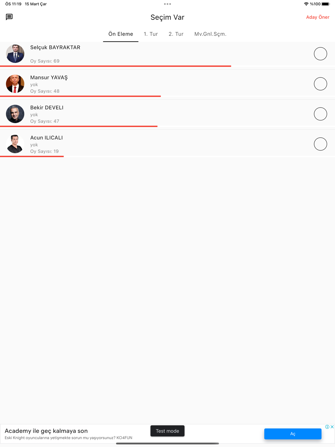The height and width of the screenshot is (447, 335).
Task: Open the Mv.Gnl.Sçm. tab
Action: (210, 34)
